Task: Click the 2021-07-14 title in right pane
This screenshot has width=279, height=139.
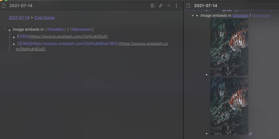Action: coord(205,6)
